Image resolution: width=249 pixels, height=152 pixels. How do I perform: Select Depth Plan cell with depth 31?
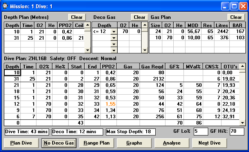[x=13, y=38]
